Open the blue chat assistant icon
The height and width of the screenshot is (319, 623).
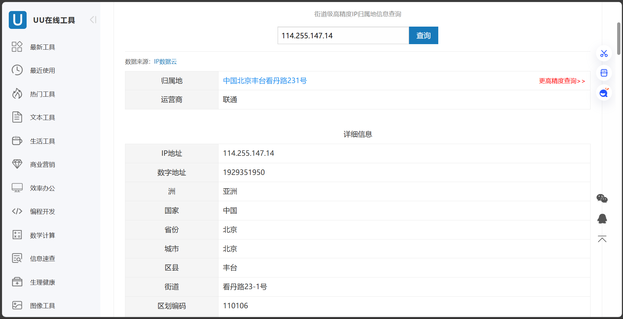(x=604, y=93)
